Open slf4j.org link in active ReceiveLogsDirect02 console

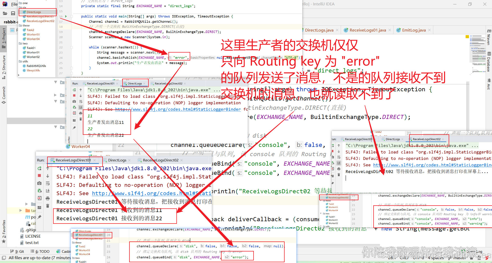[433, 165]
